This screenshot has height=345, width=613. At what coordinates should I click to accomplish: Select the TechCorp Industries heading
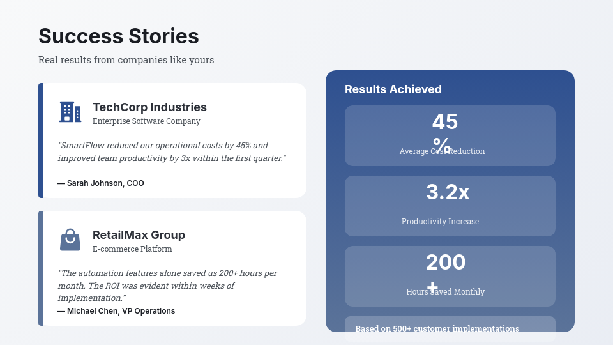coord(149,107)
